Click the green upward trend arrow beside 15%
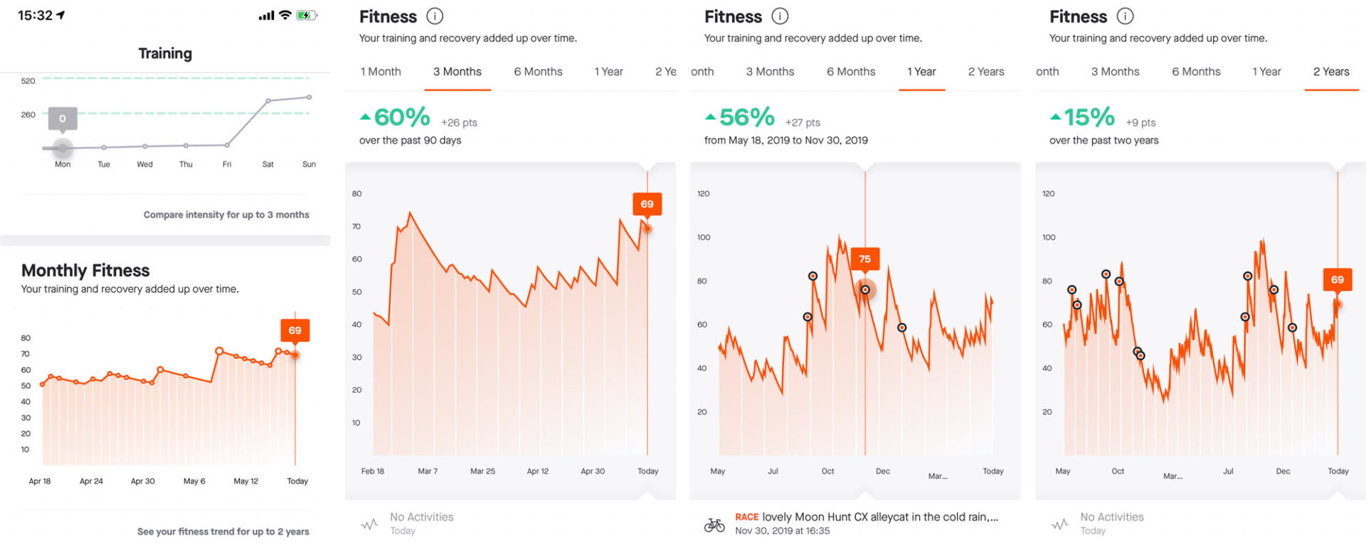 [1055, 116]
